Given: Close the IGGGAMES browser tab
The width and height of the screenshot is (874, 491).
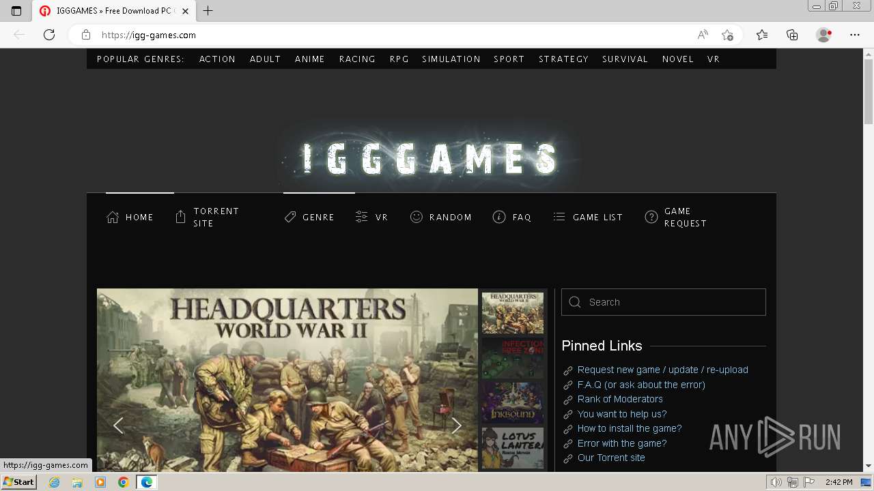Looking at the screenshot, I should pyautogui.click(x=185, y=11).
